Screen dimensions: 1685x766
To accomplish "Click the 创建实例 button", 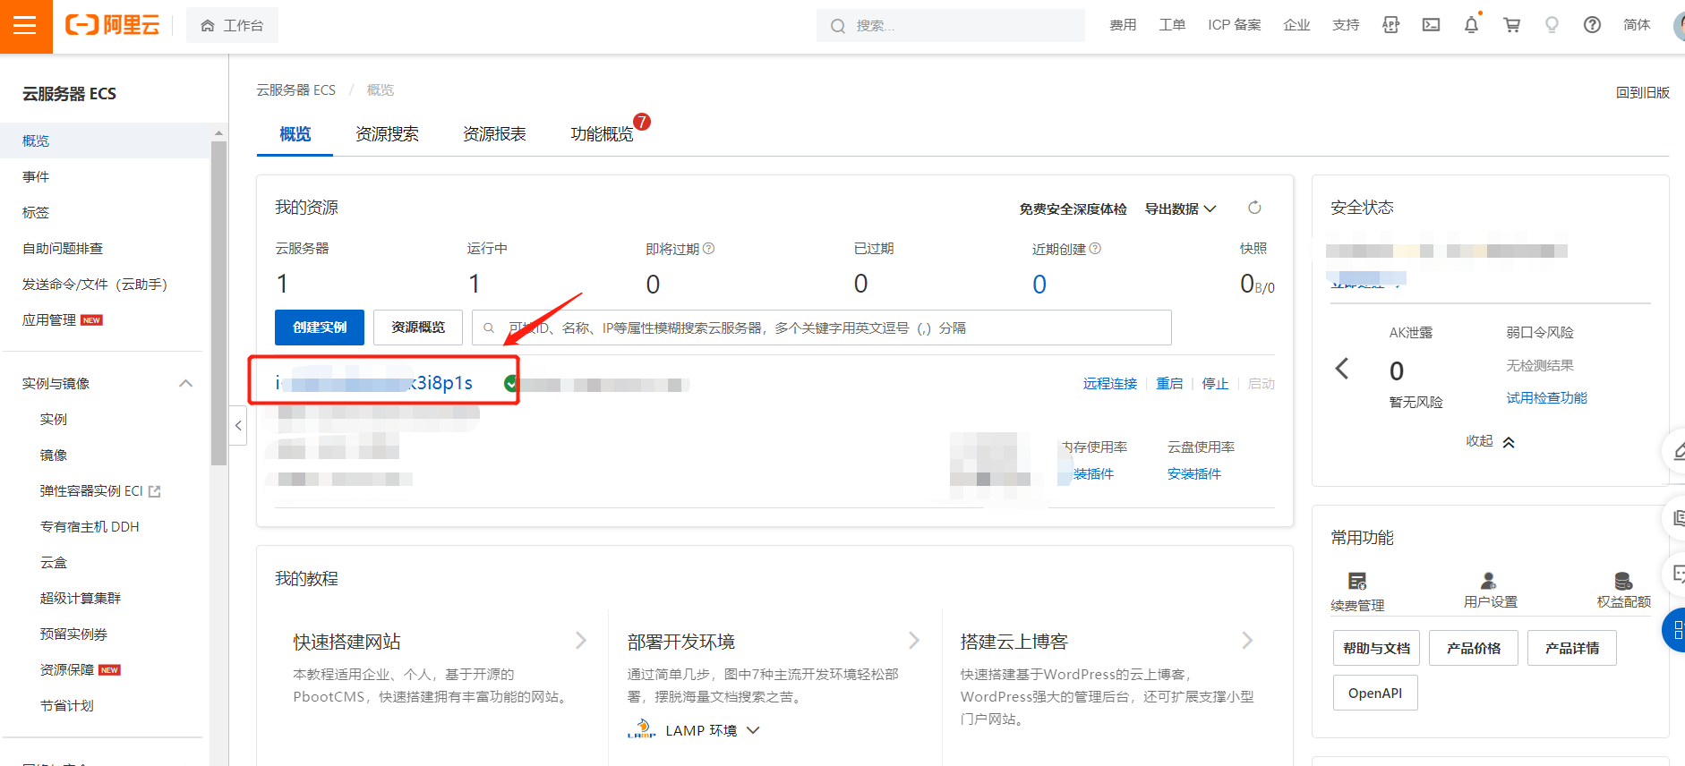I will tap(320, 328).
